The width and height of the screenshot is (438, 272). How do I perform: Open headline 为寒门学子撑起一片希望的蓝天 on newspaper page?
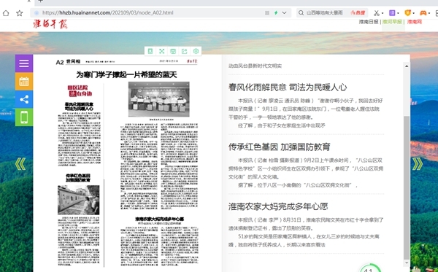(x=126, y=75)
